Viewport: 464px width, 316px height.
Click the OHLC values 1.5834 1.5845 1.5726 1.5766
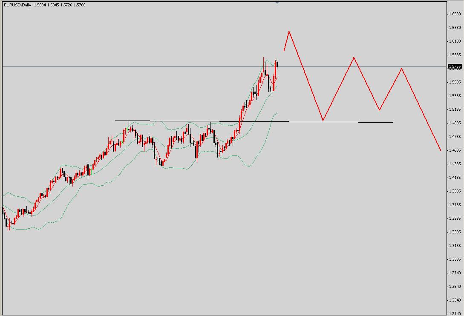60,5
